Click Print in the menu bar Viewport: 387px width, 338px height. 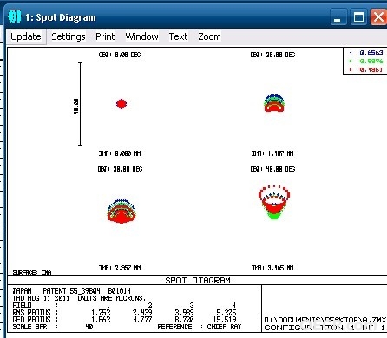point(105,36)
